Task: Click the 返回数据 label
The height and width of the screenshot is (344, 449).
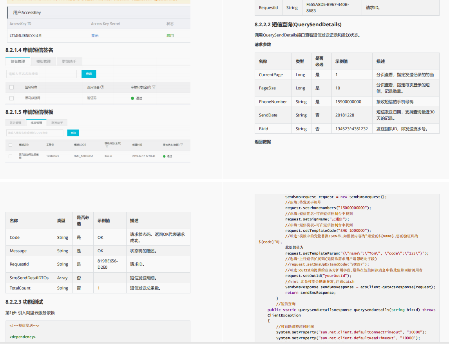Action: click(263, 142)
